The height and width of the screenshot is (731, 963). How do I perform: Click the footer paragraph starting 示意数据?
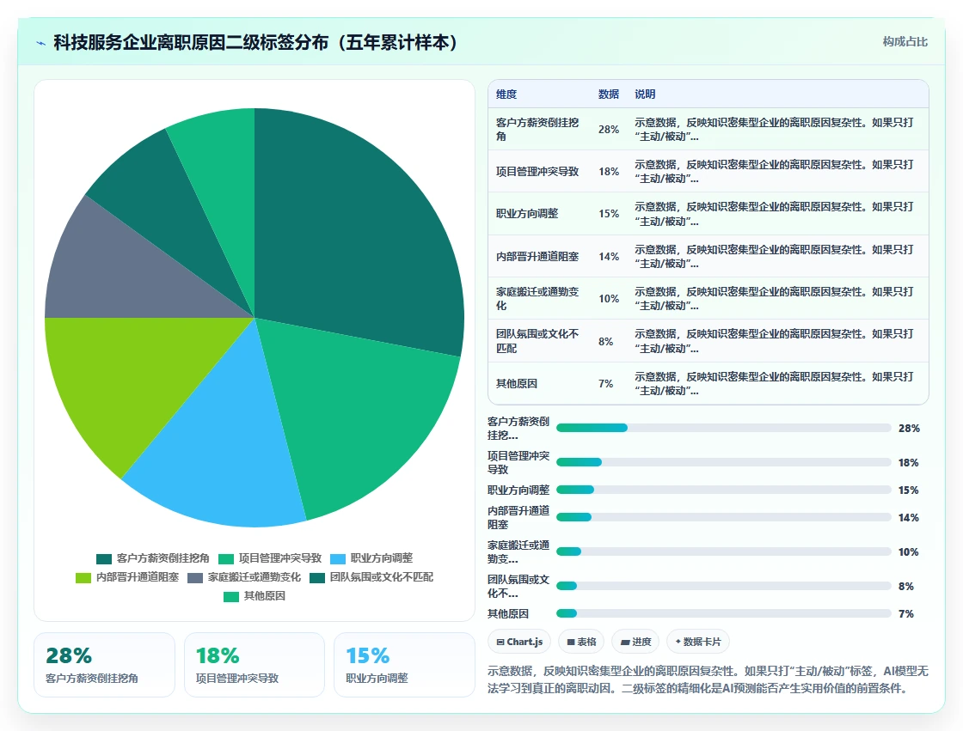point(708,679)
